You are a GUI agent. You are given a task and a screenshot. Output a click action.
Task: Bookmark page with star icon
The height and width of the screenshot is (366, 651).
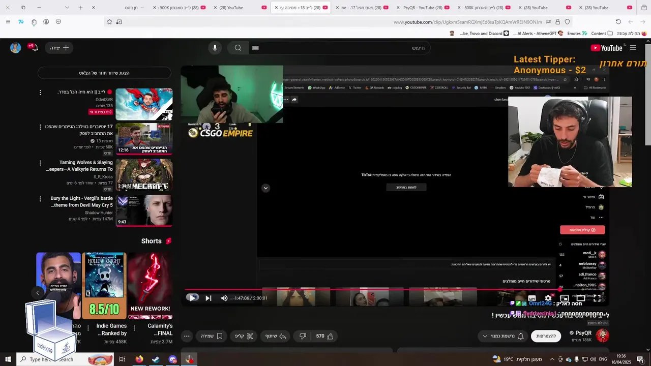click(x=109, y=22)
